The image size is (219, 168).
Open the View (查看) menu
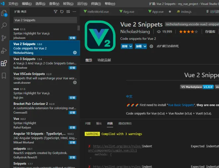pos(54,4)
